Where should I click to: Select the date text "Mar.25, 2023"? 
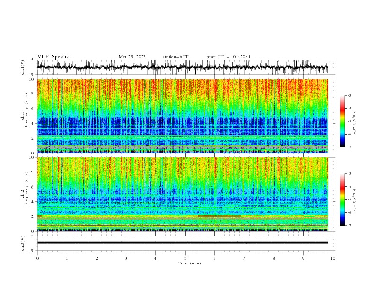coord(132,57)
